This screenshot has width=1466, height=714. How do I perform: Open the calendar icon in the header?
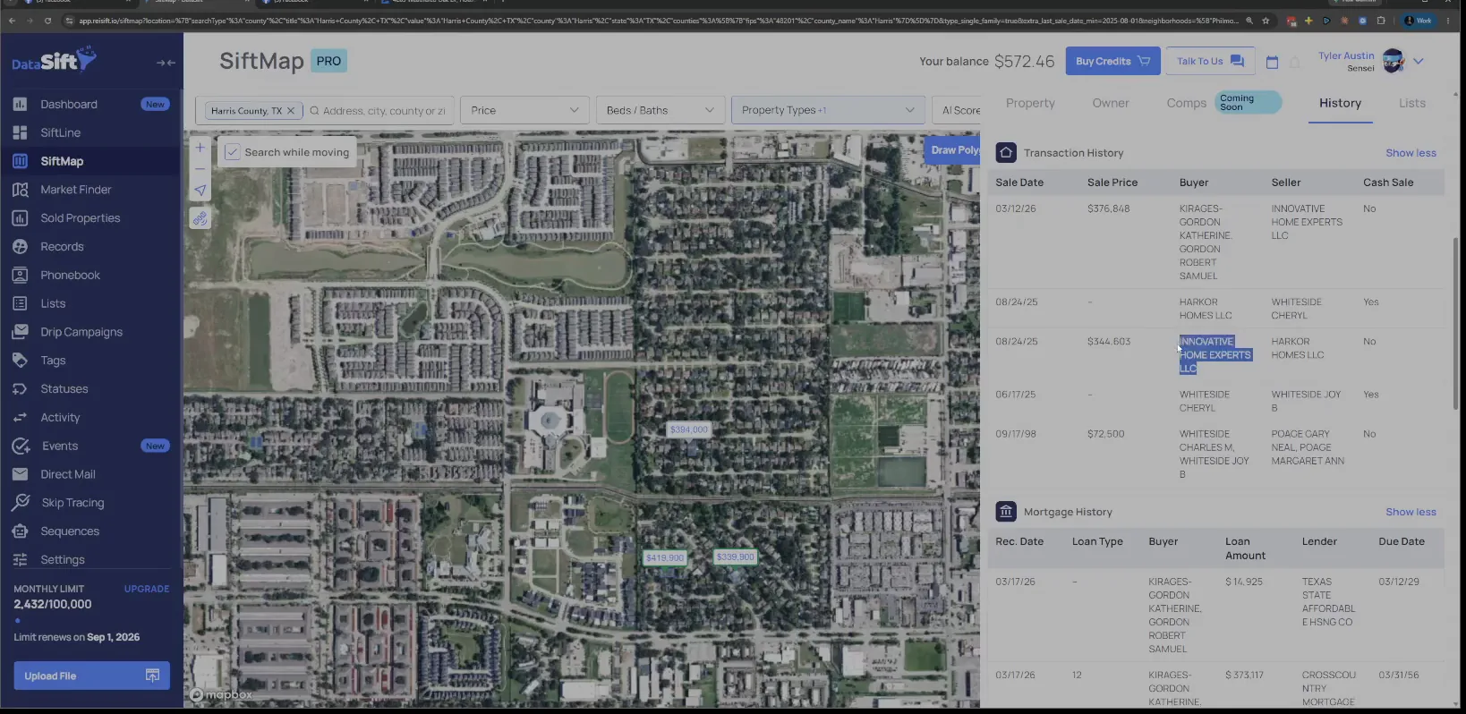pos(1272,62)
